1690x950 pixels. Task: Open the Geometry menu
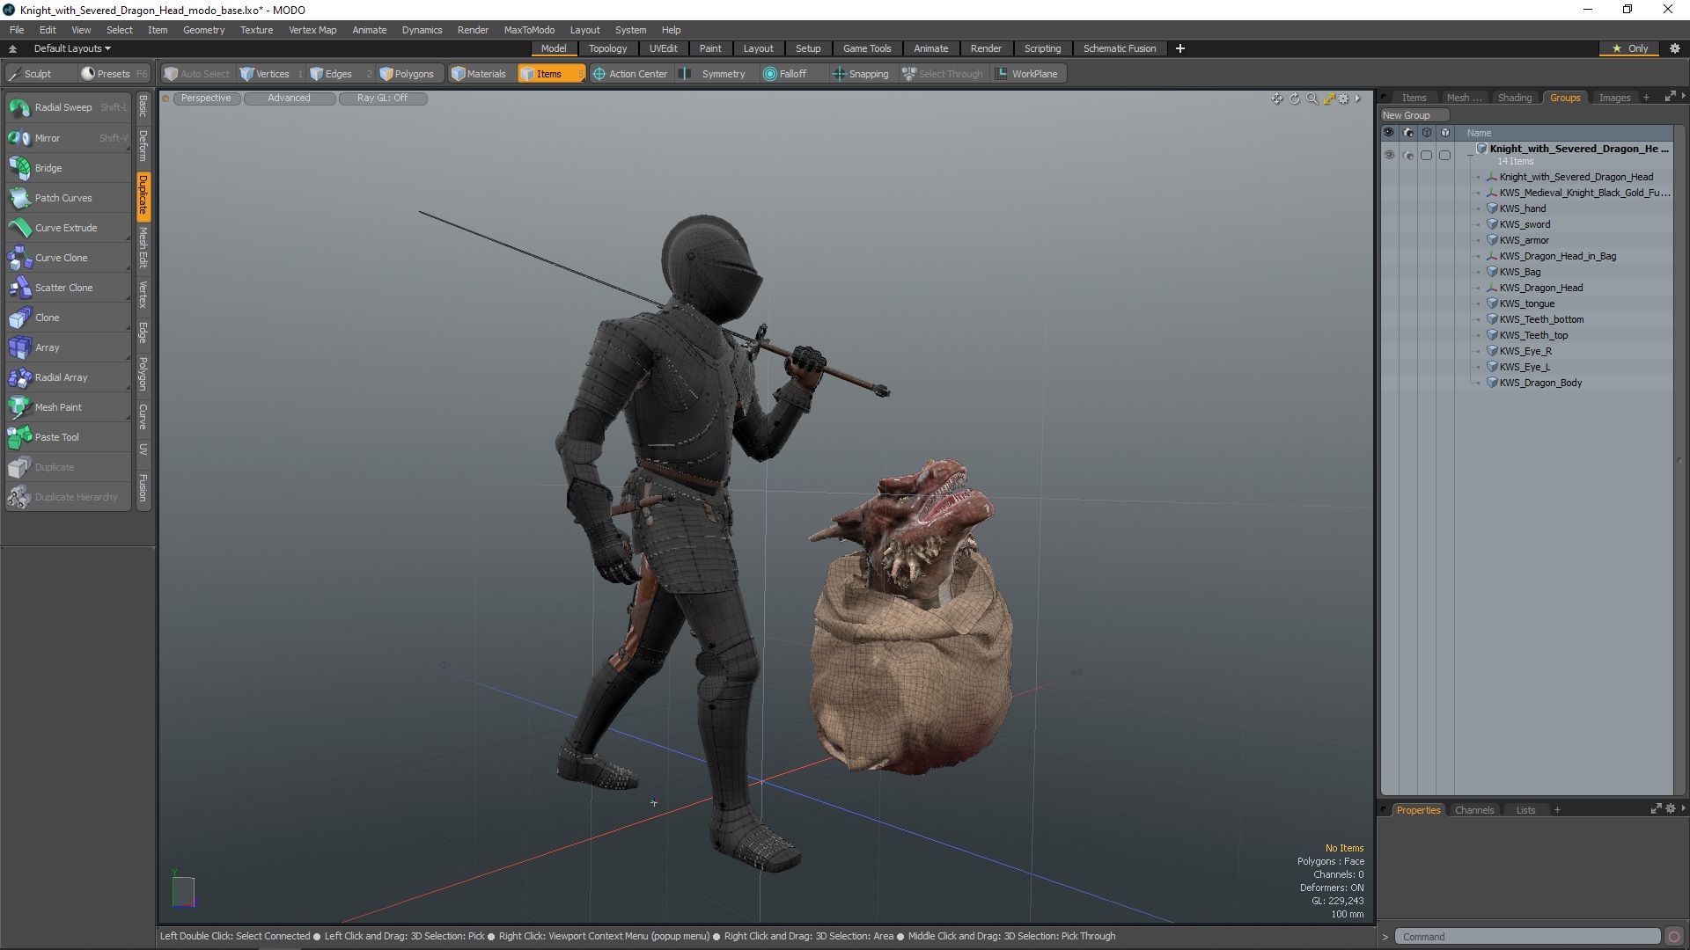[x=203, y=30]
